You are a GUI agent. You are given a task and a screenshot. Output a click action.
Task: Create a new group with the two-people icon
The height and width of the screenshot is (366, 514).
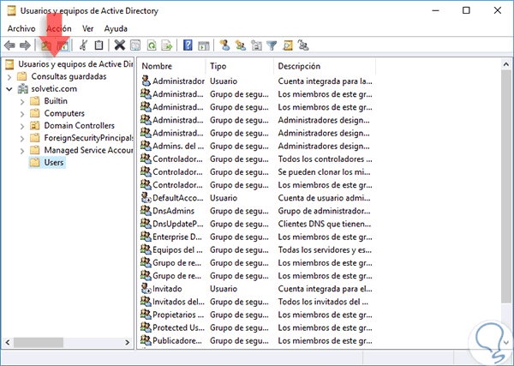click(x=241, y=45)
